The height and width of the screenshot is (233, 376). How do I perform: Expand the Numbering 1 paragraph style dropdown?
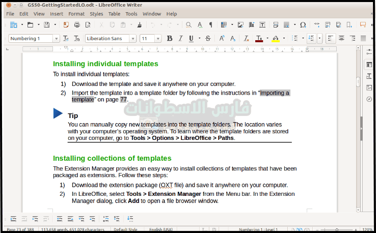click(57, 39)
